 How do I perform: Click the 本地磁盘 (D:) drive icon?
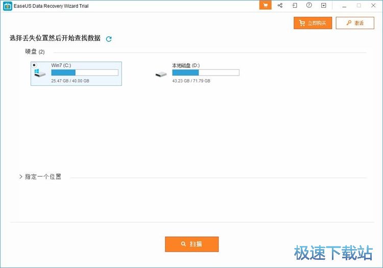[x=161, y=74]
